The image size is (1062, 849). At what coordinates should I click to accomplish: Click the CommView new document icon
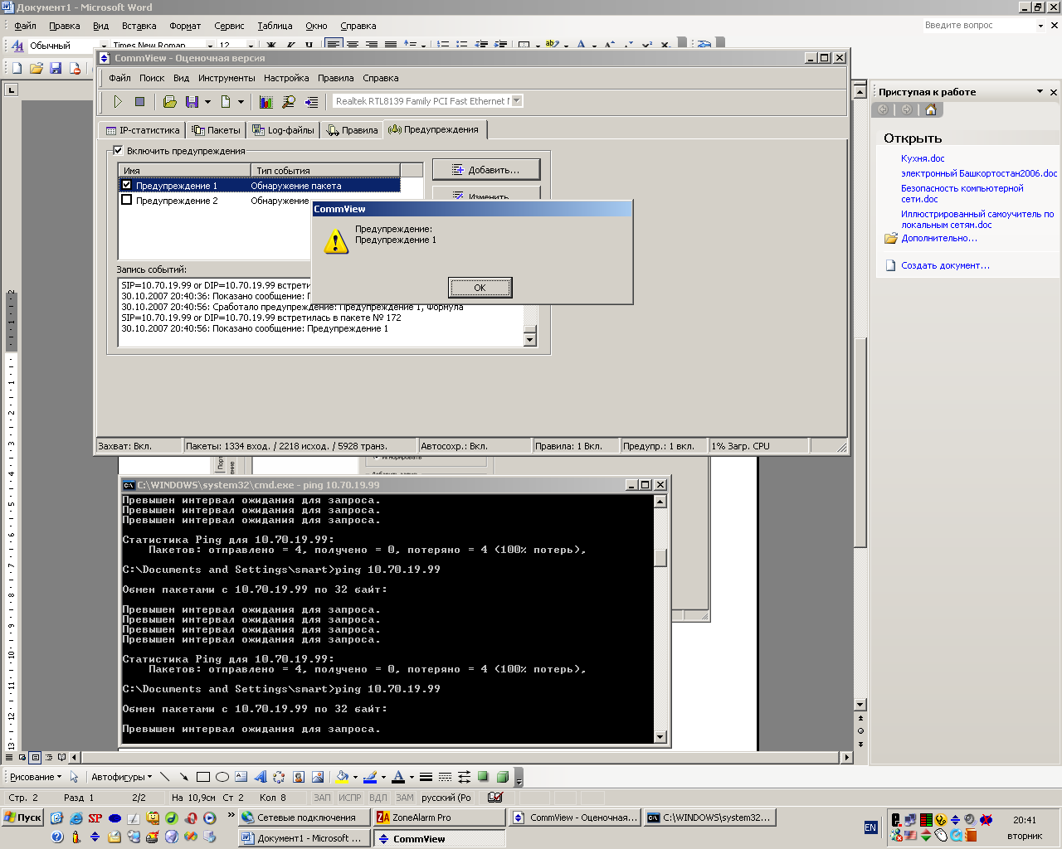tap(225, 102)
